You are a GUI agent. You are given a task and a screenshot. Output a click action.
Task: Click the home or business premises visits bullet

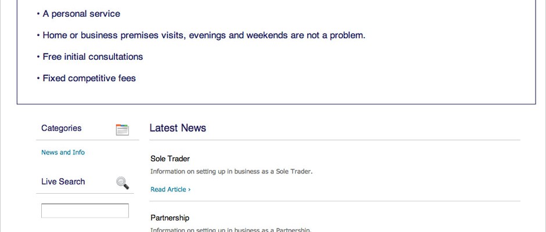[x=204, y=35]
